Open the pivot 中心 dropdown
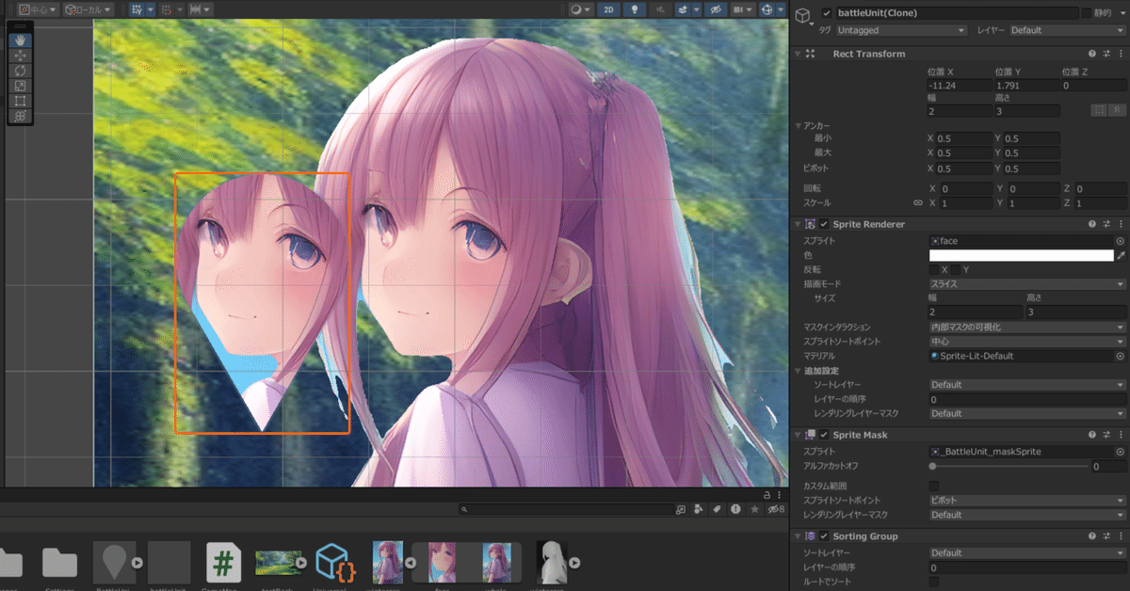The width and height of the screenshot is (1130, 591). 39,9
